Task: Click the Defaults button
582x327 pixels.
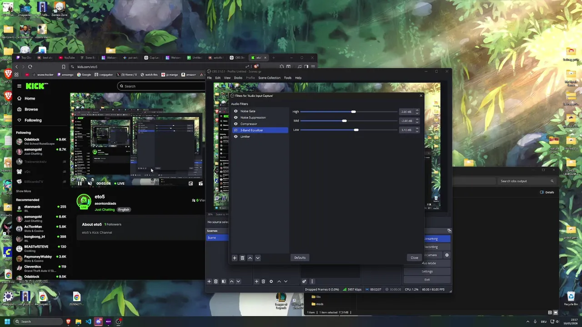Action: [x=300, y=258]
